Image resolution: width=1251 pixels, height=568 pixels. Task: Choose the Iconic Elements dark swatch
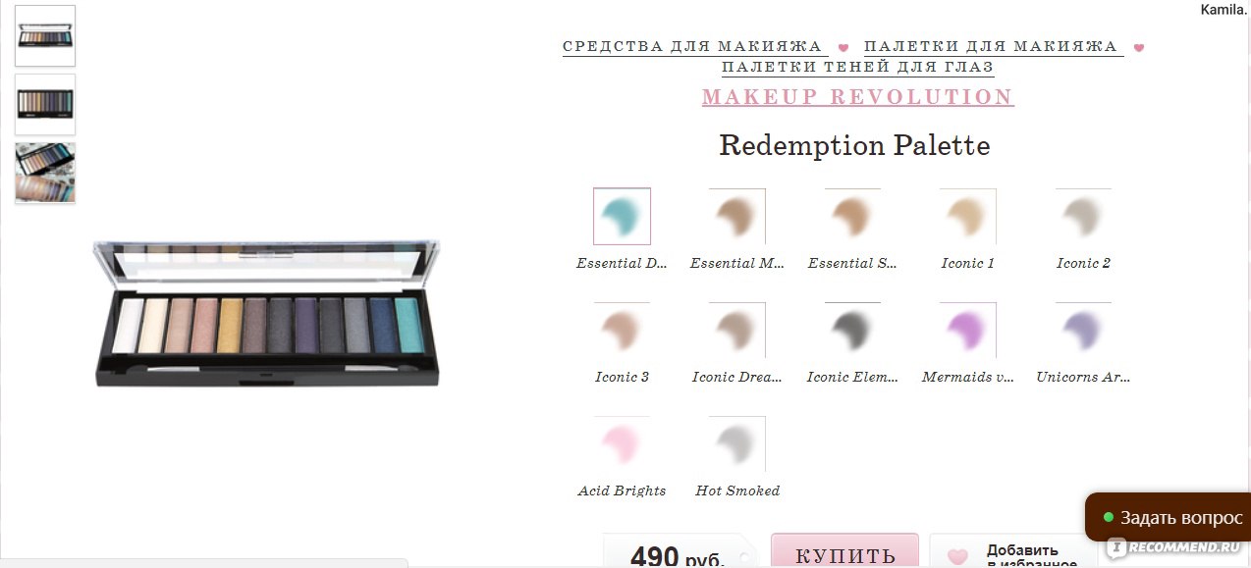pos(852,330)
